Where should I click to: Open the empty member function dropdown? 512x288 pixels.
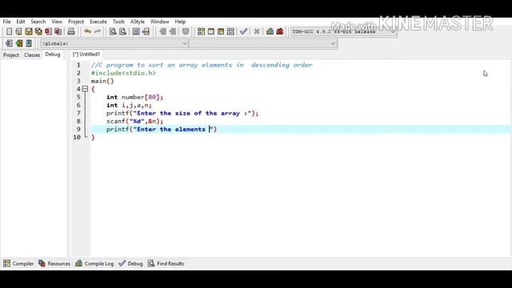click(x=263, y=43)
